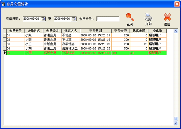Click the 交费金额 column header
The height and width of the screenshot is (129, 181).
120,31
